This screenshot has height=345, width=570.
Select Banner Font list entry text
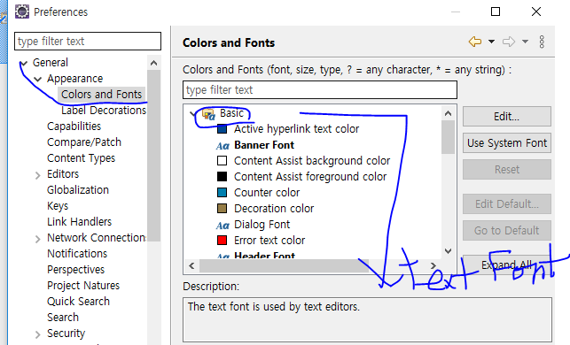(264, 145)
